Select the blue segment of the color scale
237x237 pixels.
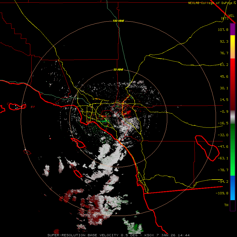tap(233, 188)
